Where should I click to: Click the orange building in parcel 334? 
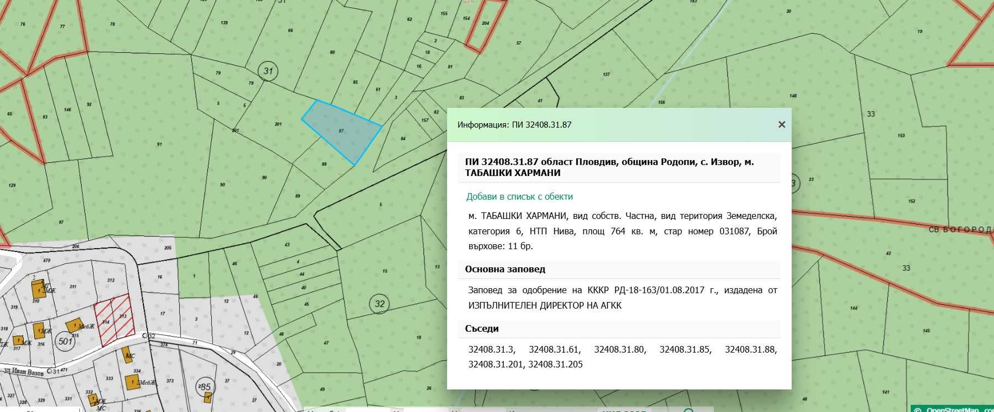(x=132, y=382)
